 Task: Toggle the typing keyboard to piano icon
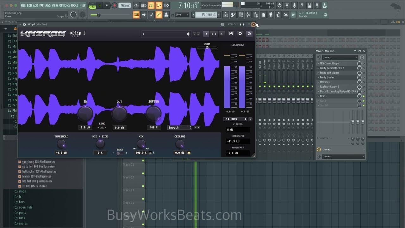click(136, 15)
